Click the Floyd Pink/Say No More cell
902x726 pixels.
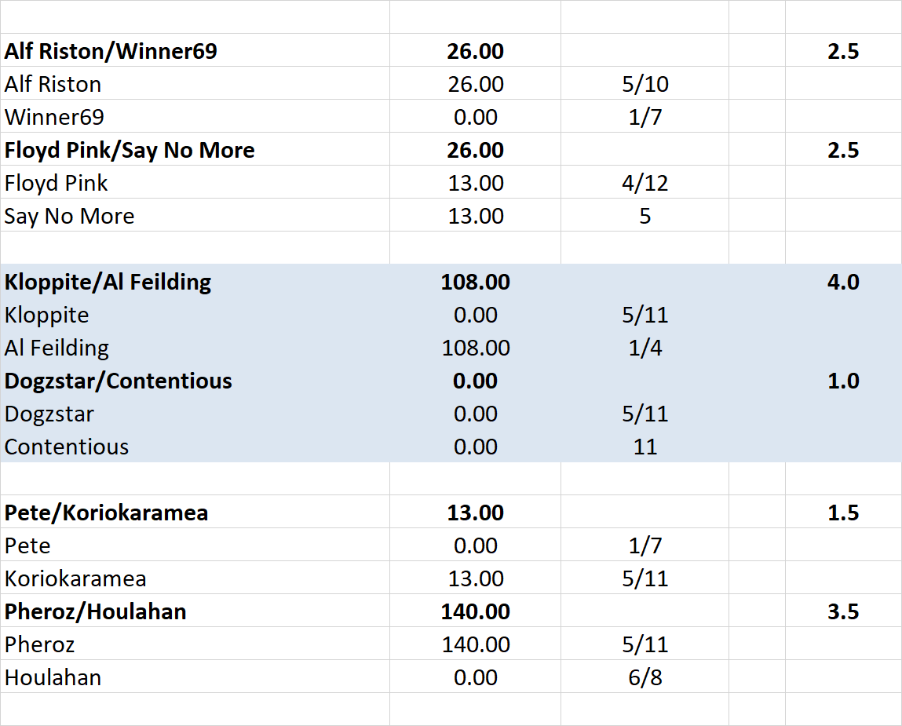pyautogui.click(x=130, y=151)
